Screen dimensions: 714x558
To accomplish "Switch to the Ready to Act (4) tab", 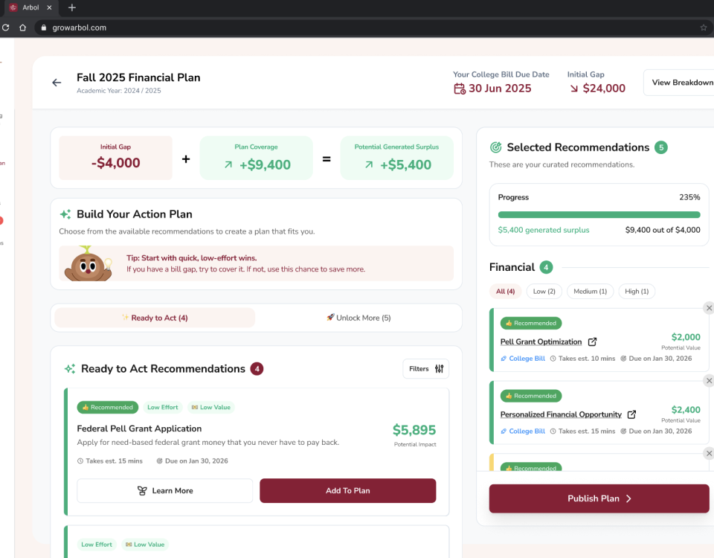I will [155, 318].
